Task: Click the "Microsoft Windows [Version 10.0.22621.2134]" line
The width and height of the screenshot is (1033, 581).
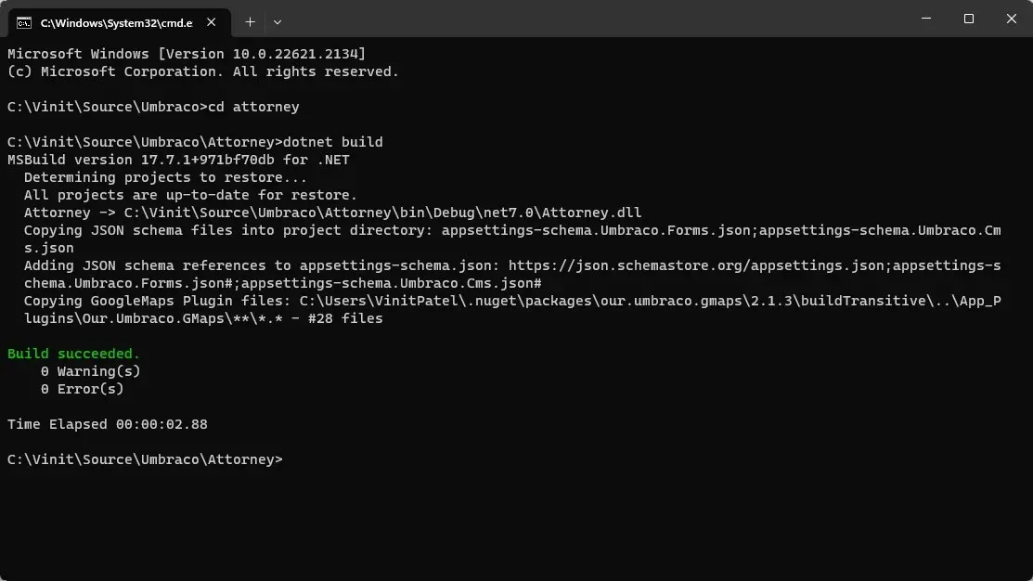Action: click(x=187, y=54)
